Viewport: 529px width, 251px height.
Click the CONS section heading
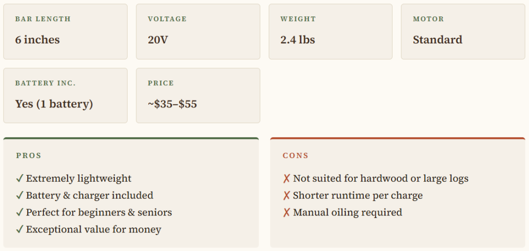pyautogui.click(x=295, y=155)
